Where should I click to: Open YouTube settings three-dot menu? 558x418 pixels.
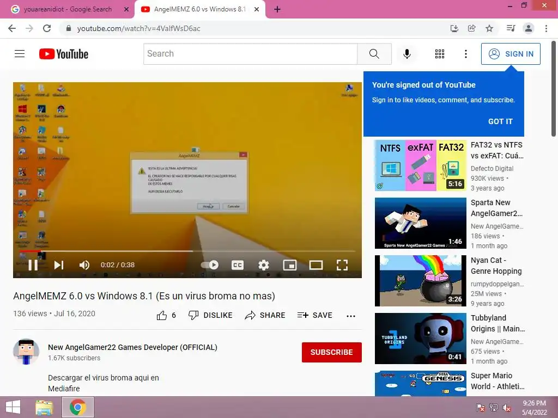coord(466,54)
